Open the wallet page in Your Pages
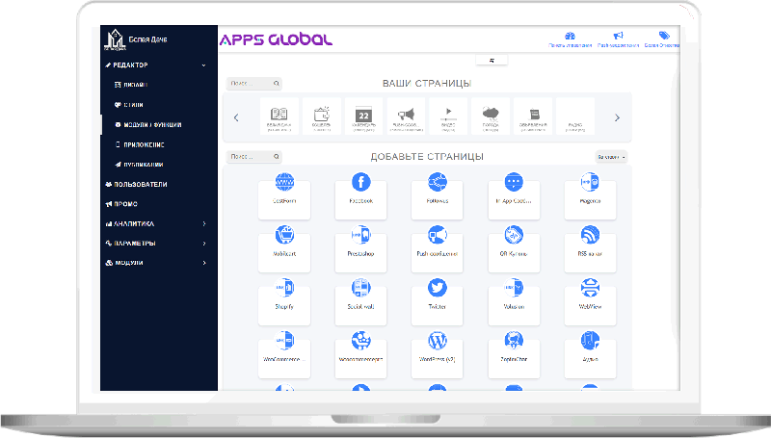The image size is (771, 438). pyautogui.click(x=322, y=116)
